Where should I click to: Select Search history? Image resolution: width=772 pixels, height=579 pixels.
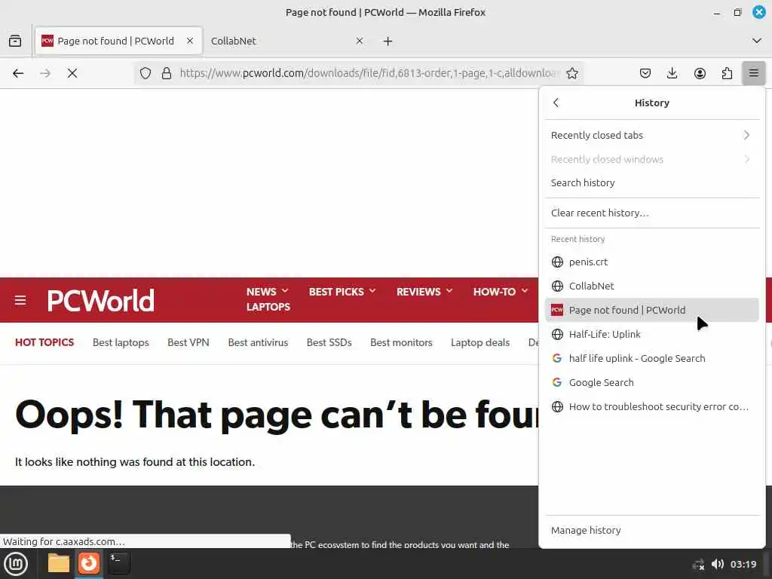(652, 182)
